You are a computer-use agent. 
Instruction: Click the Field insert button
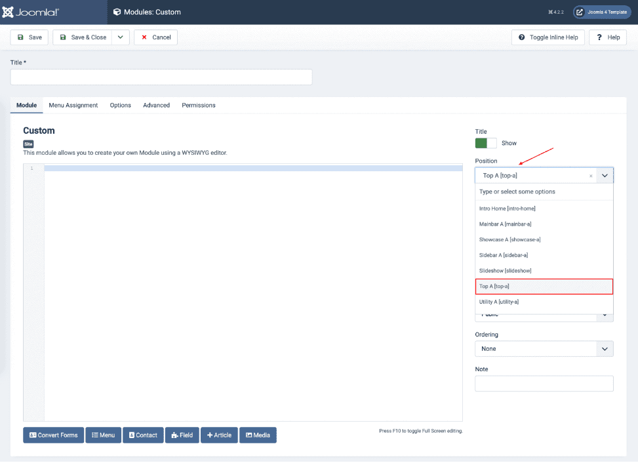coord(182,435)
